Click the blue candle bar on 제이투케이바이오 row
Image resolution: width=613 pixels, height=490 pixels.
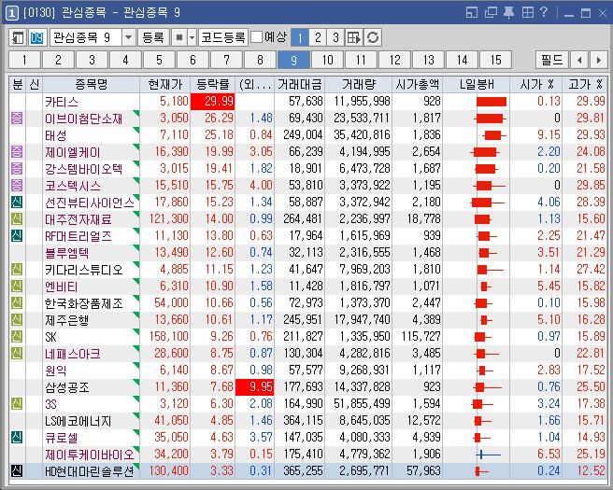[x=488, y=455]
